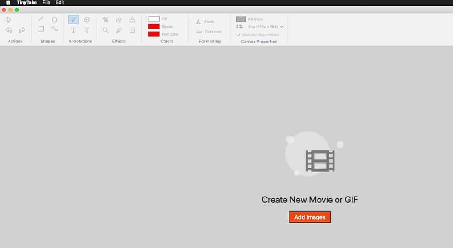Screen dimensions: 453x248
Task: Redo the last action
Action: pyautogui.click(x=22, y=30)
